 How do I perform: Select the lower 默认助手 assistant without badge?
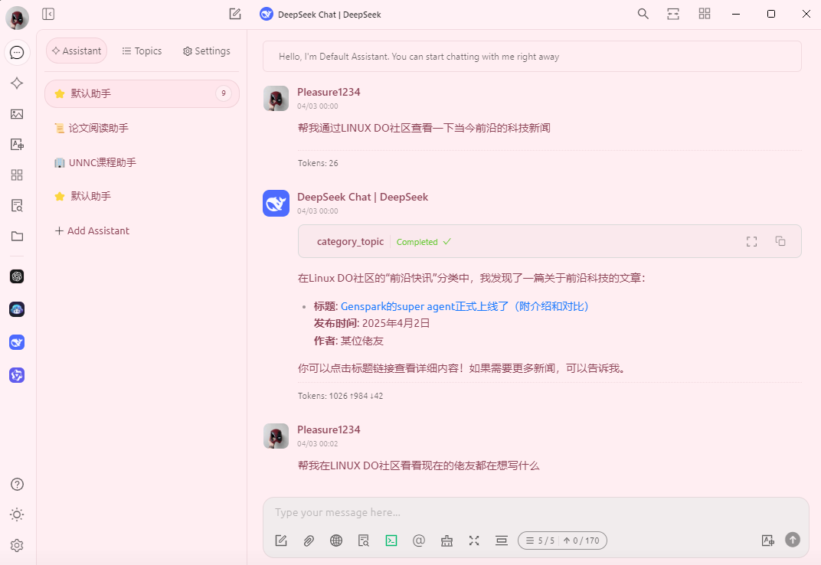142,196
